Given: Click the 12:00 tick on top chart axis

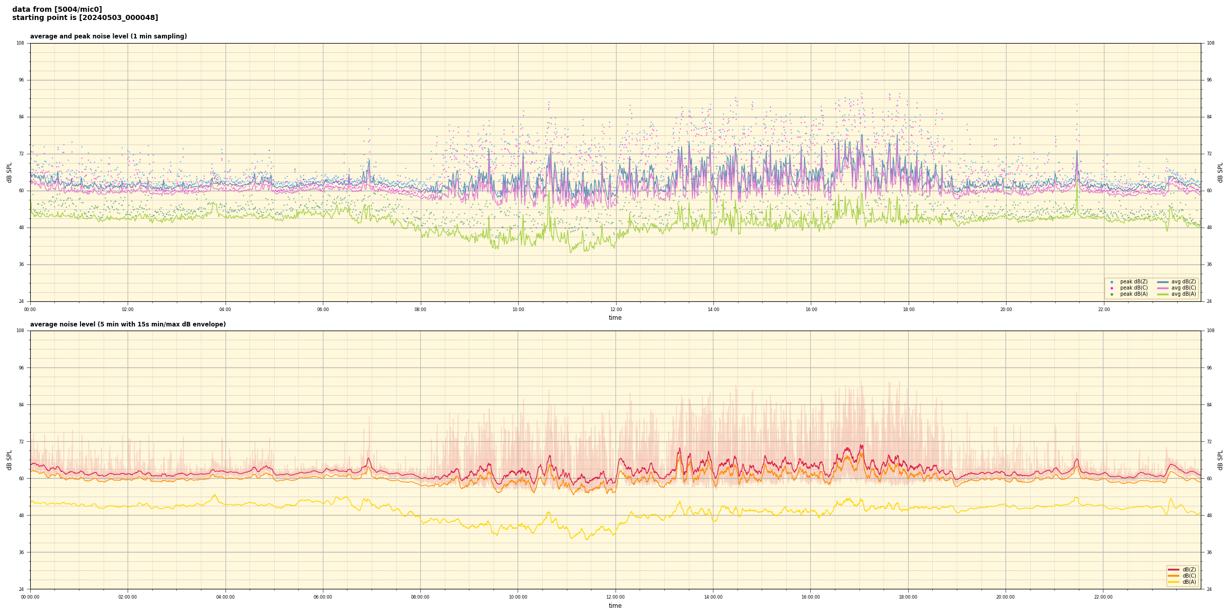Looking at the screenshot, I should point(616,310).
